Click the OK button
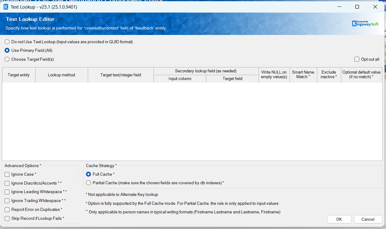Screen dimensions: 386x229 coord(339,219)
